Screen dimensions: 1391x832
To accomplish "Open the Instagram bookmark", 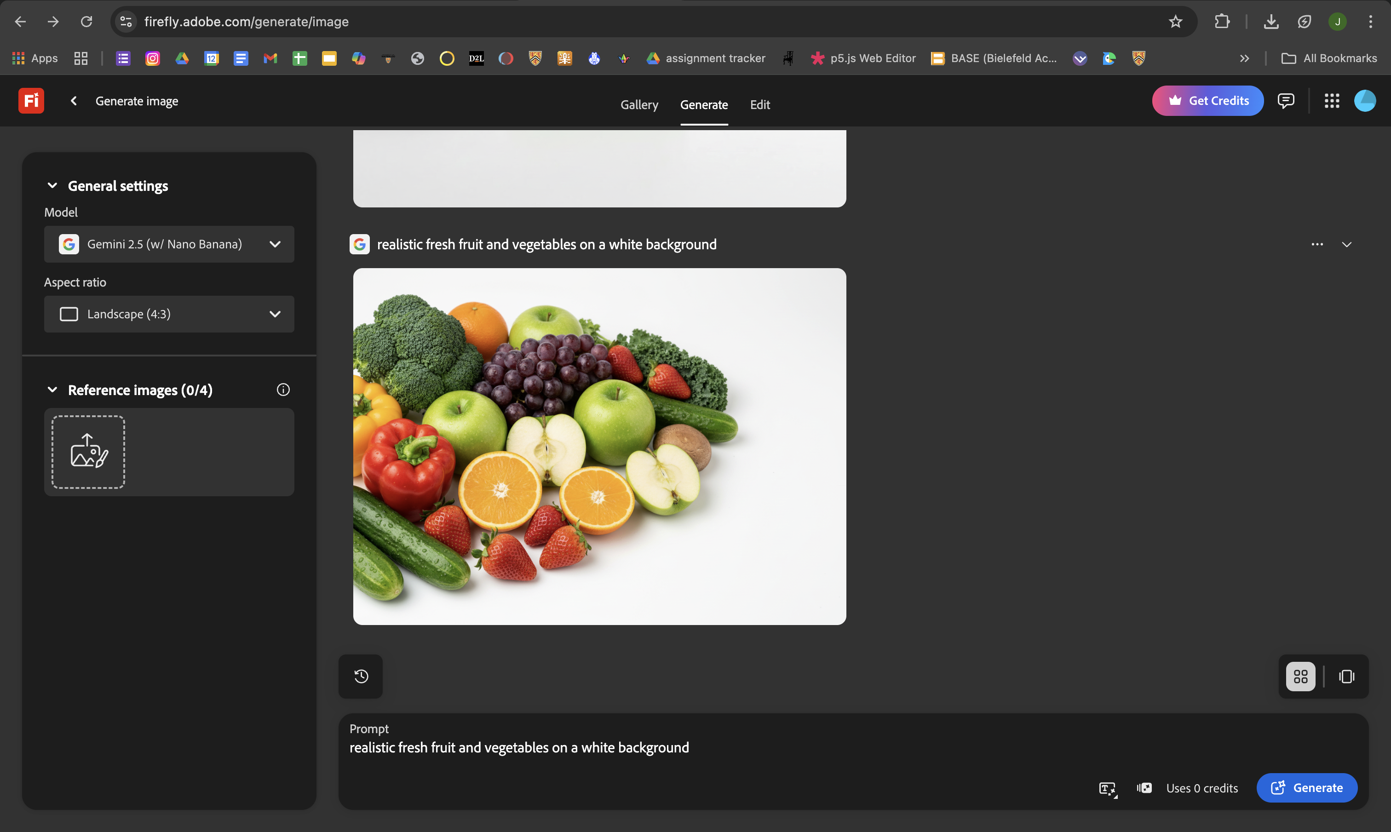I will point(153,58).
